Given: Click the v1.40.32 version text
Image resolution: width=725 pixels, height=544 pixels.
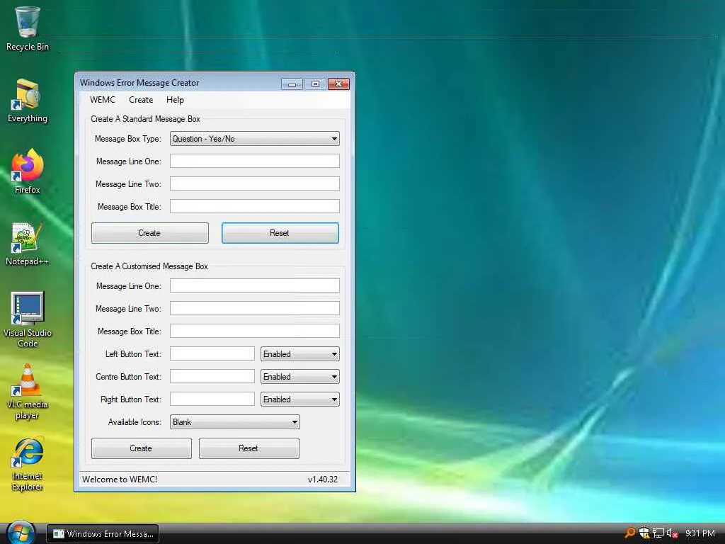Looking at the screenshot, I should pos(323,480).
